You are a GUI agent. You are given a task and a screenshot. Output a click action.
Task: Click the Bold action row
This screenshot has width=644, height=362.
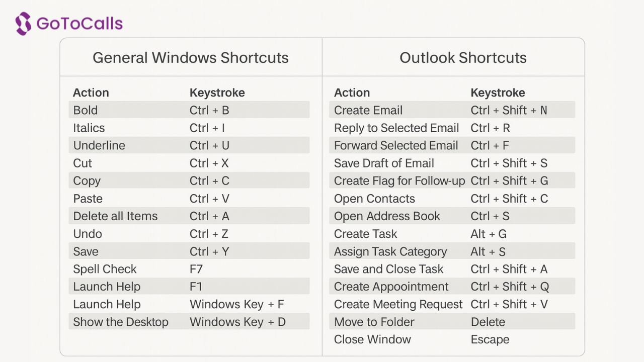189,110
